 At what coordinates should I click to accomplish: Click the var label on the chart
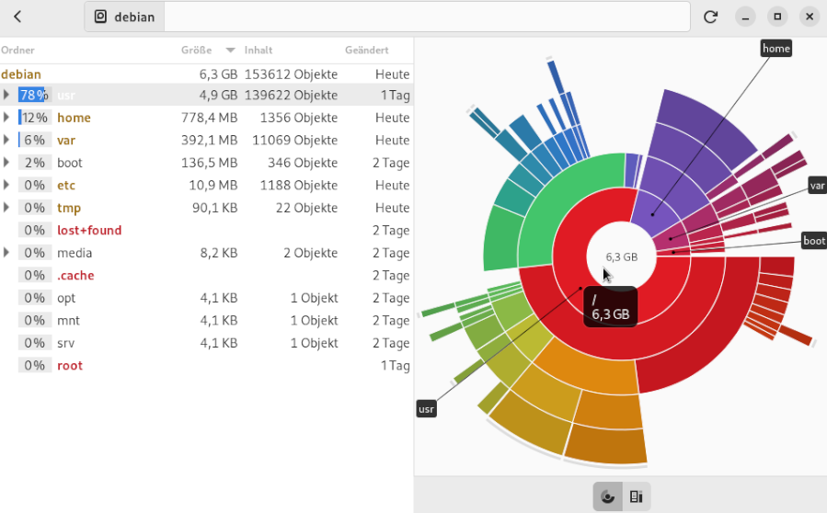817,185
